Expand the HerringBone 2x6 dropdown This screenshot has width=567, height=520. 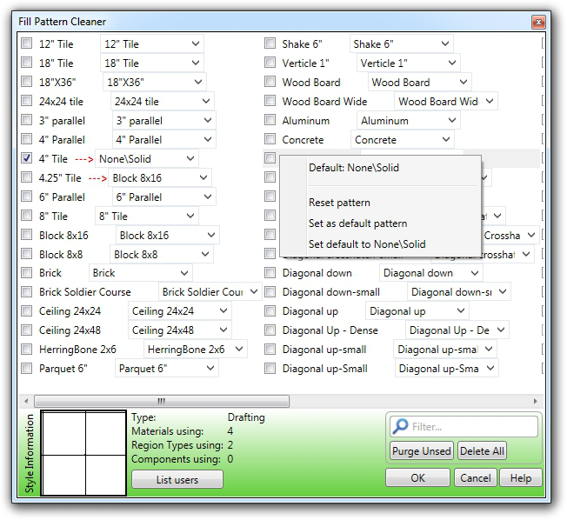196,350
